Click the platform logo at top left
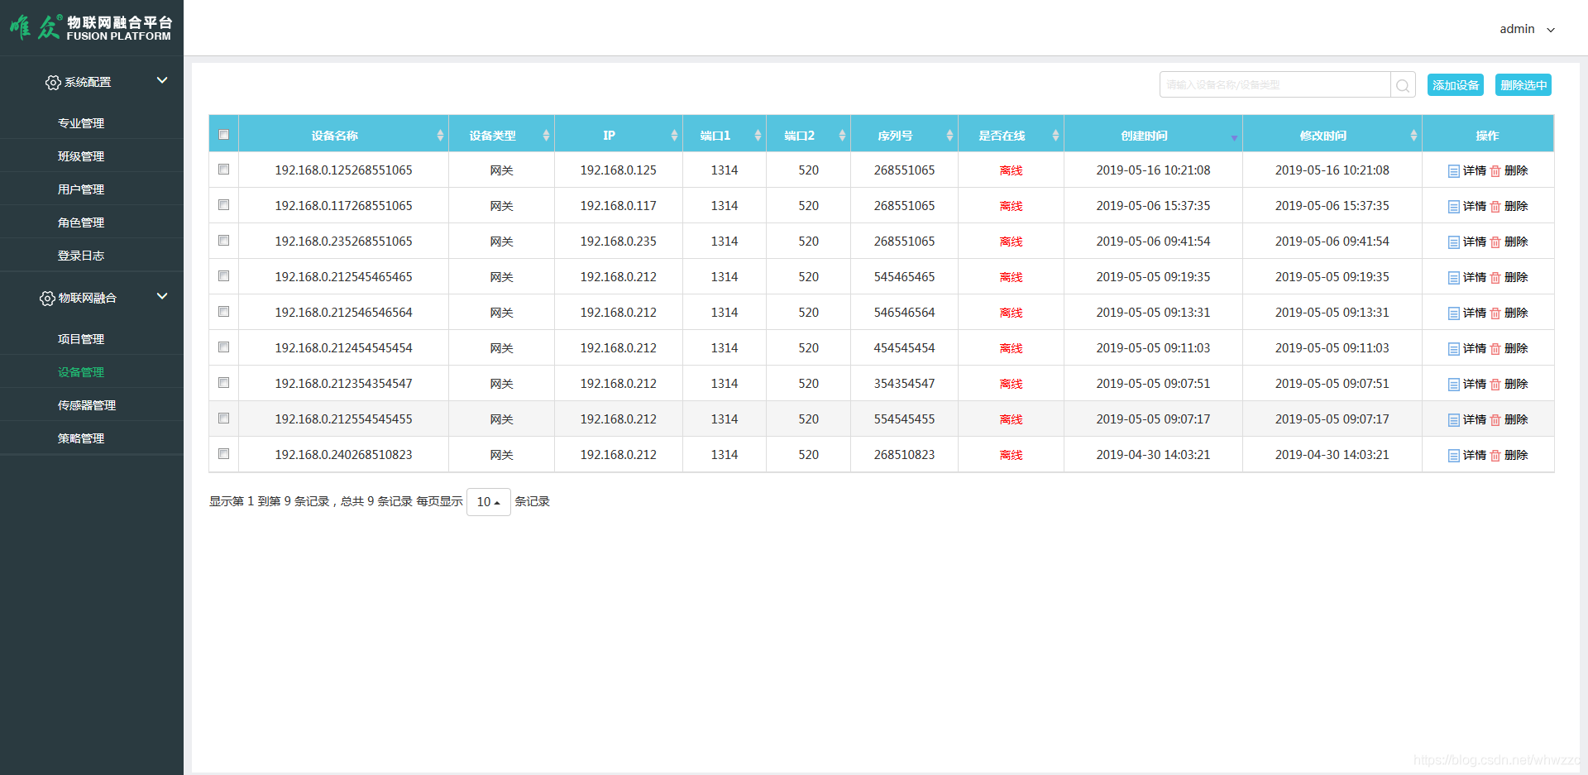Screen dimensions: 1588x775 [x=91, y=27]
